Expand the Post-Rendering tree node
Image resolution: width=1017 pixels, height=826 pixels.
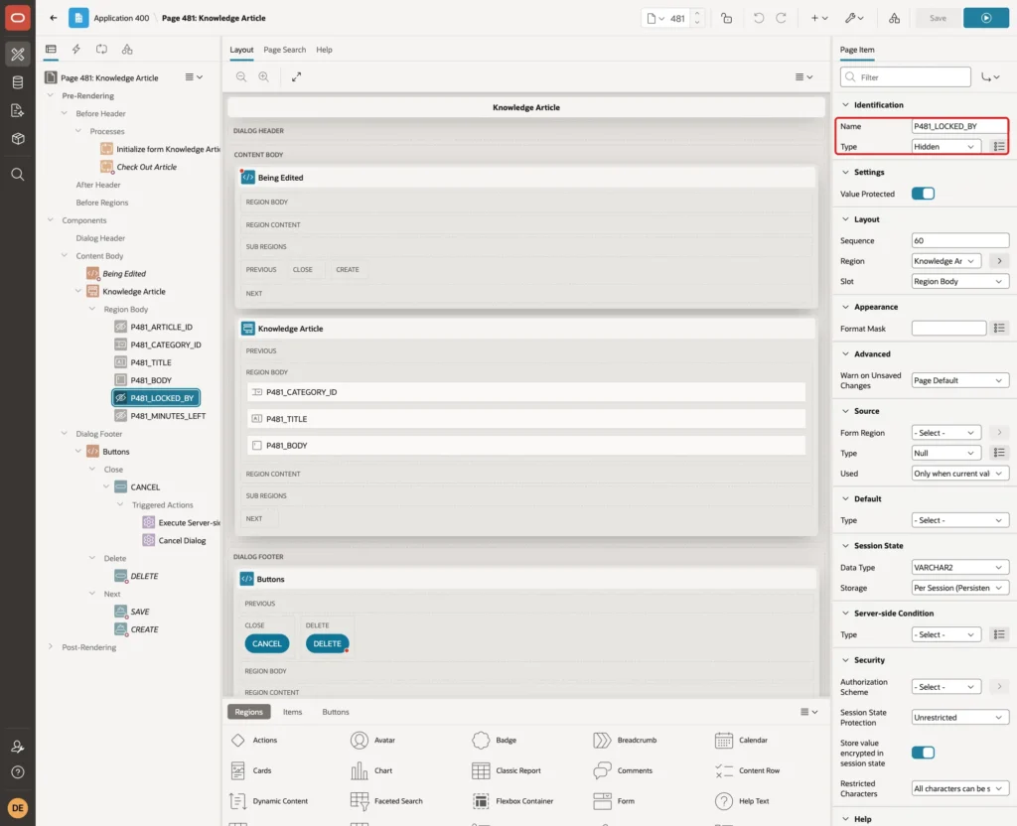click(x=51, y=647)
